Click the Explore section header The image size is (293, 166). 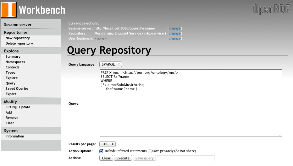click(x=11, y=51)
